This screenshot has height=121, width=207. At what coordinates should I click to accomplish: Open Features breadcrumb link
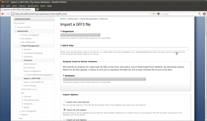tap(104, 19)
